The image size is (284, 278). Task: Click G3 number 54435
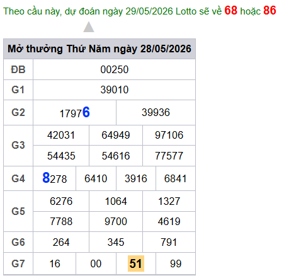point(61,156)
